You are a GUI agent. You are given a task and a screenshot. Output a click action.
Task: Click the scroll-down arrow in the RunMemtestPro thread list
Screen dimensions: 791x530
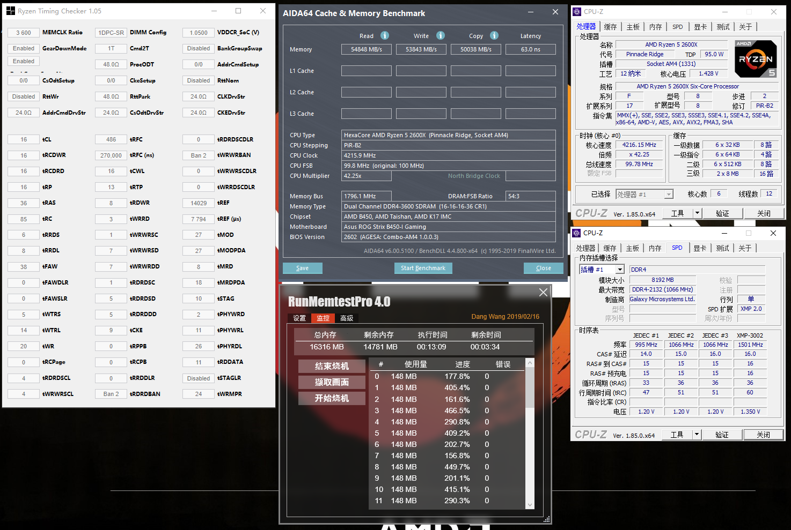coord(530,504)
